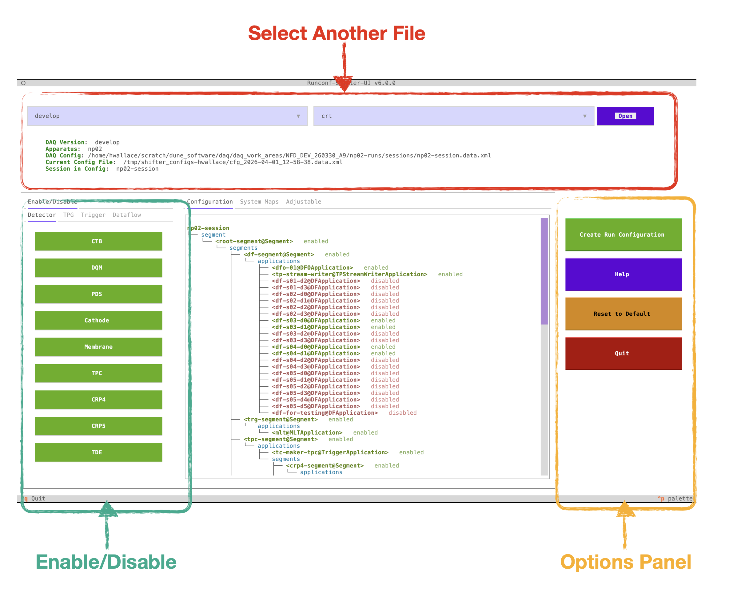Toggle the CRP4 detector button
The width and height of the screenshot is (737, 600).
coord(98,400)
